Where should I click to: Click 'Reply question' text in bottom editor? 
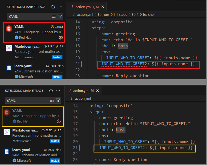pos(130,160)
